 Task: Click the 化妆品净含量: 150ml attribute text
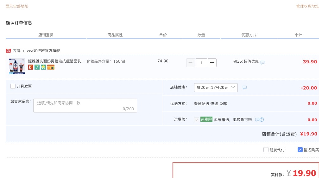pos(106,61)
